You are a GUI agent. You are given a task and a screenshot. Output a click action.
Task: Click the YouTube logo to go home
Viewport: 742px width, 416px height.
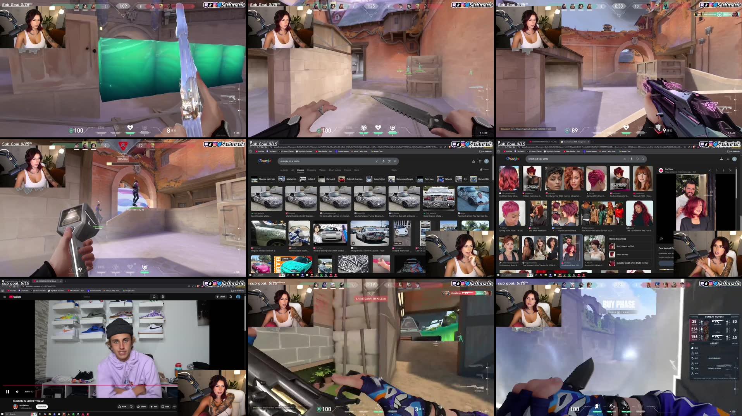pos(15,297)
